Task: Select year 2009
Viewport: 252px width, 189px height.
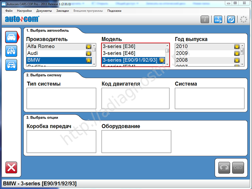Action: click(x=208, y=53)
